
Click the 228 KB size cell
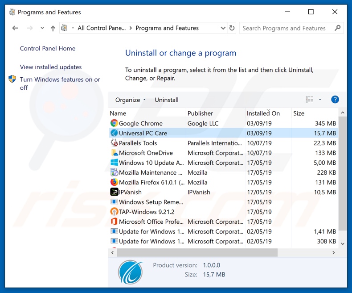click(327, 172)
